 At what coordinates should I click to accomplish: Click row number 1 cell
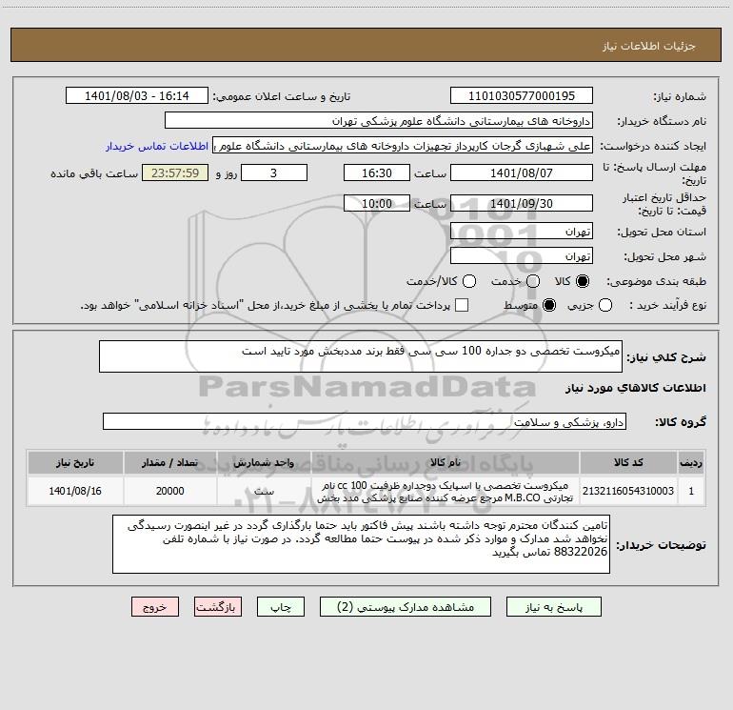point(691,491)
